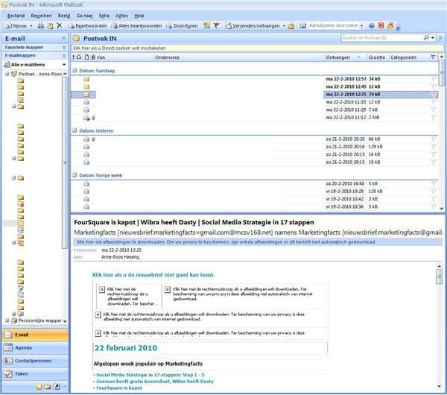Image resolution: width=447 pixels, height=395 pixels.
Task: Expand the Persoonlijke mappen tree node
Action: pos(7,320)
